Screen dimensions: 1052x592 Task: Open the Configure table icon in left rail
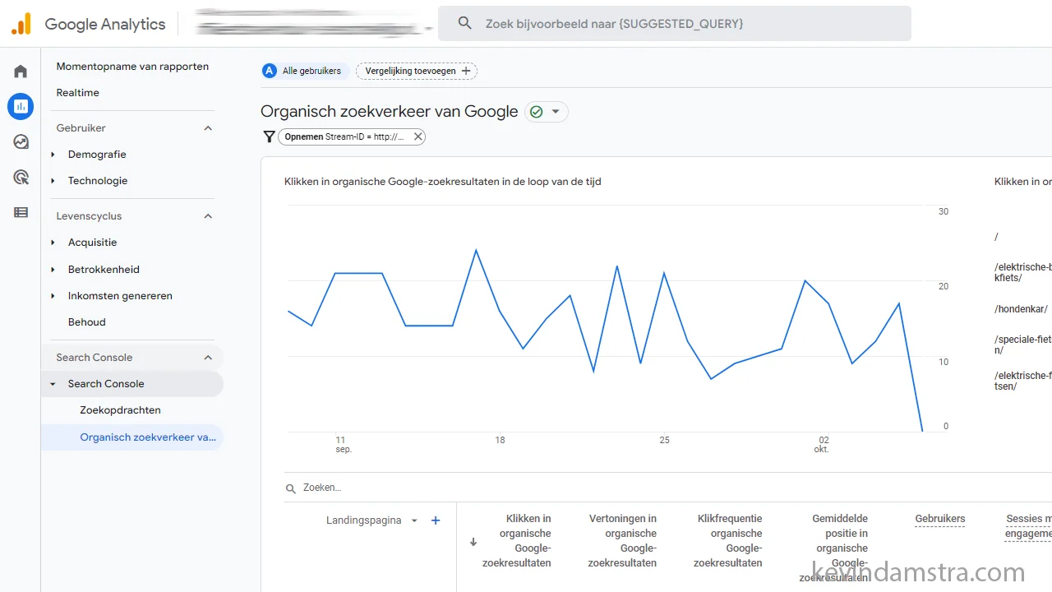pos(21,212)
